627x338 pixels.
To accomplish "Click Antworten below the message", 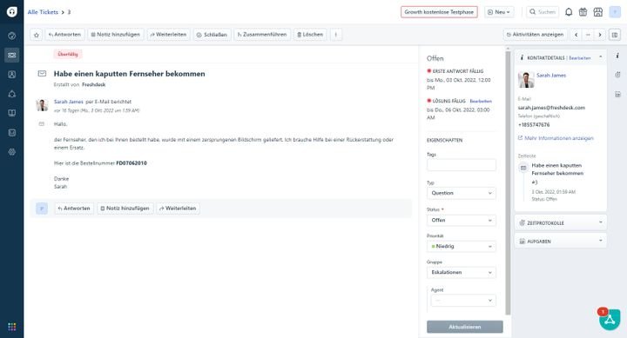I will click(x=74, y=209).
